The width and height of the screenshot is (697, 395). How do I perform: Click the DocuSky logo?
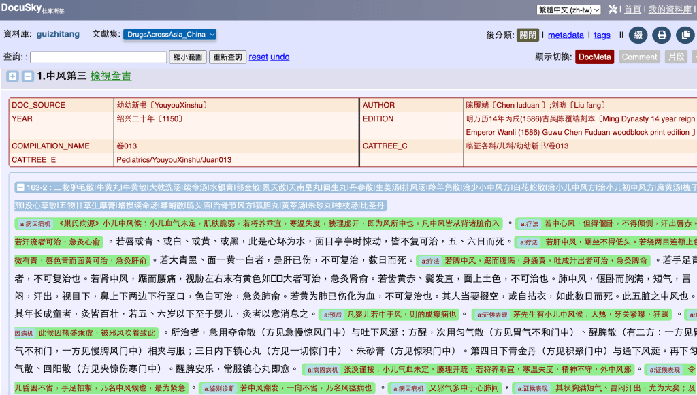[34, 8]
